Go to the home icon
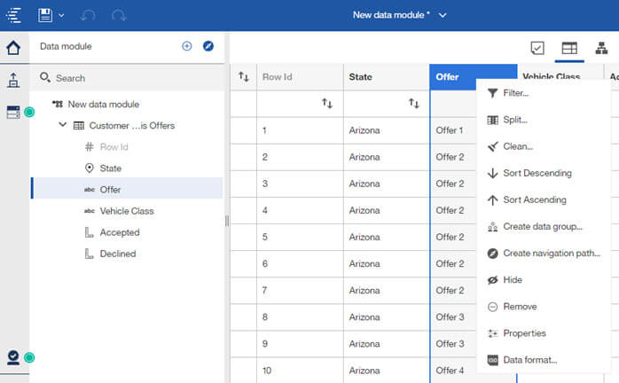Viewport: 619px width, 383px height. click(x=13, y=48)
